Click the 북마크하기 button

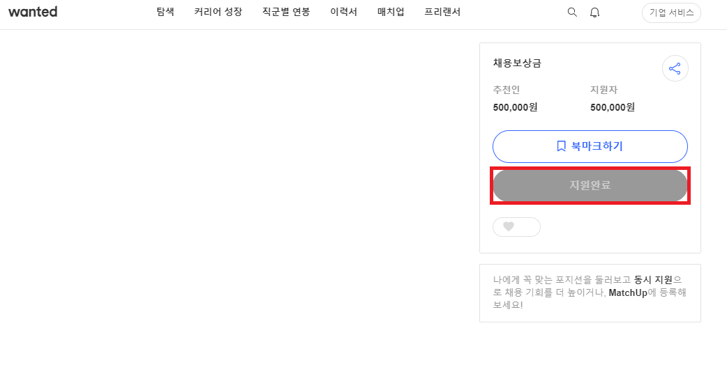tap(590, 146)
